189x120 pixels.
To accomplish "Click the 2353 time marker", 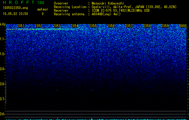I will pyautogui.click(x=57, y=26).
